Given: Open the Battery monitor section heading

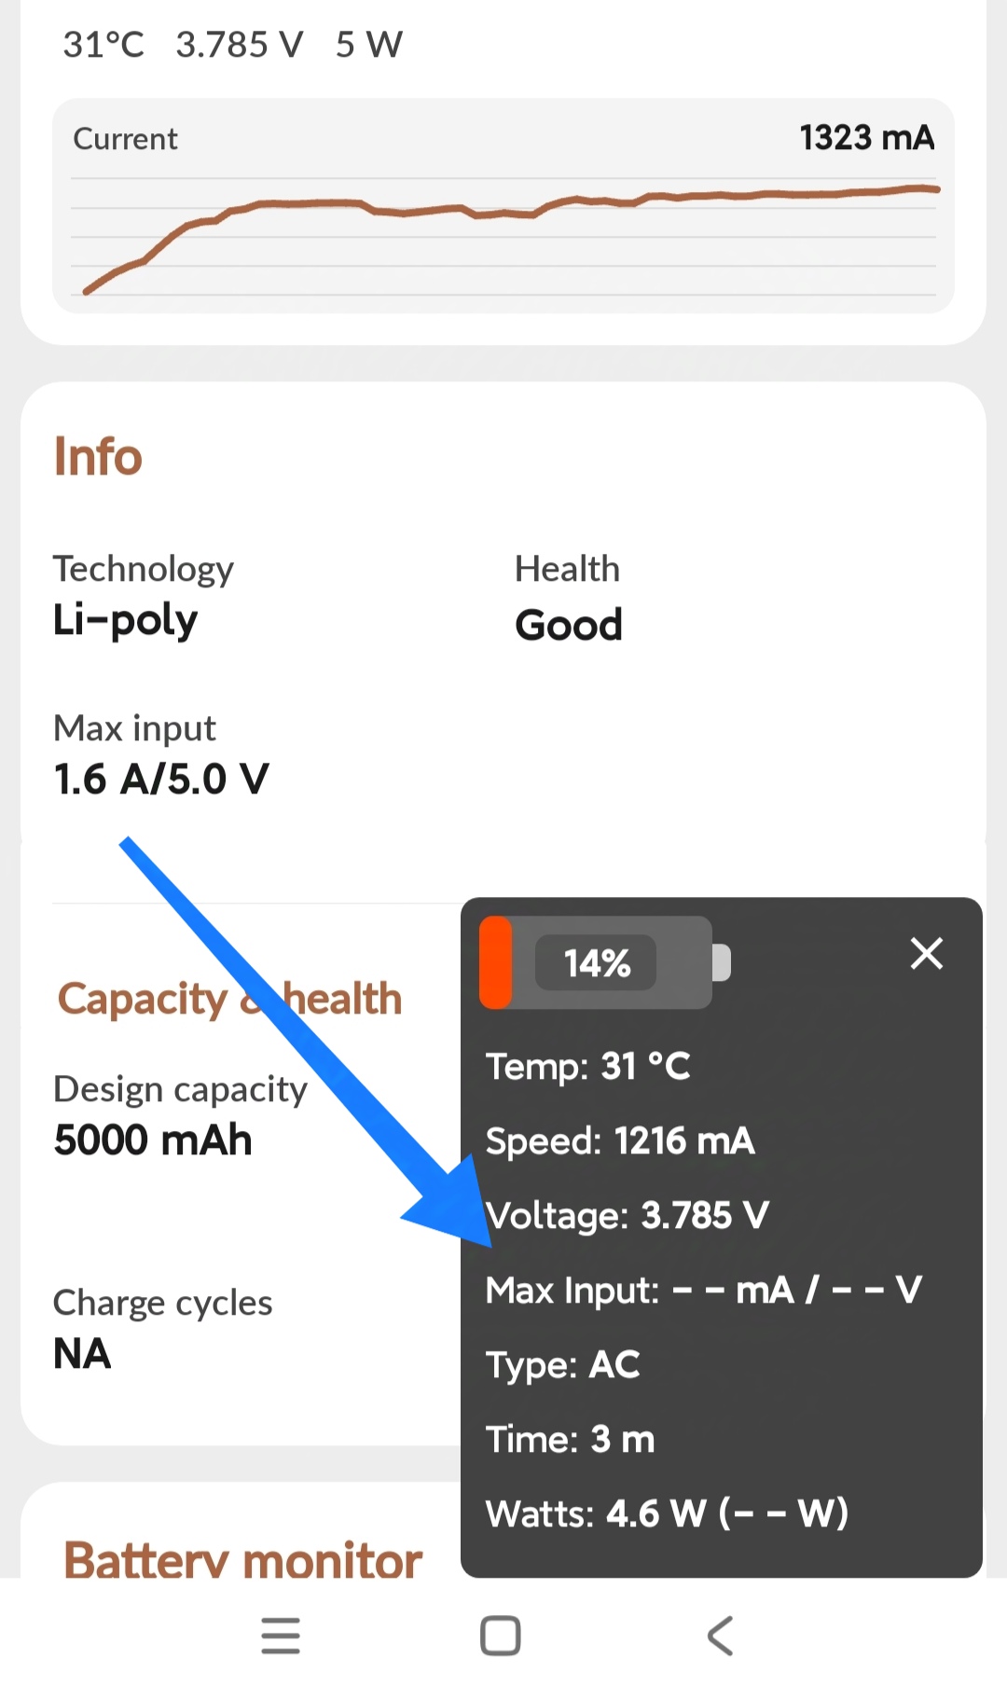Looking at the screenshot, I should pyautogui.click(x=242, y=1559).
